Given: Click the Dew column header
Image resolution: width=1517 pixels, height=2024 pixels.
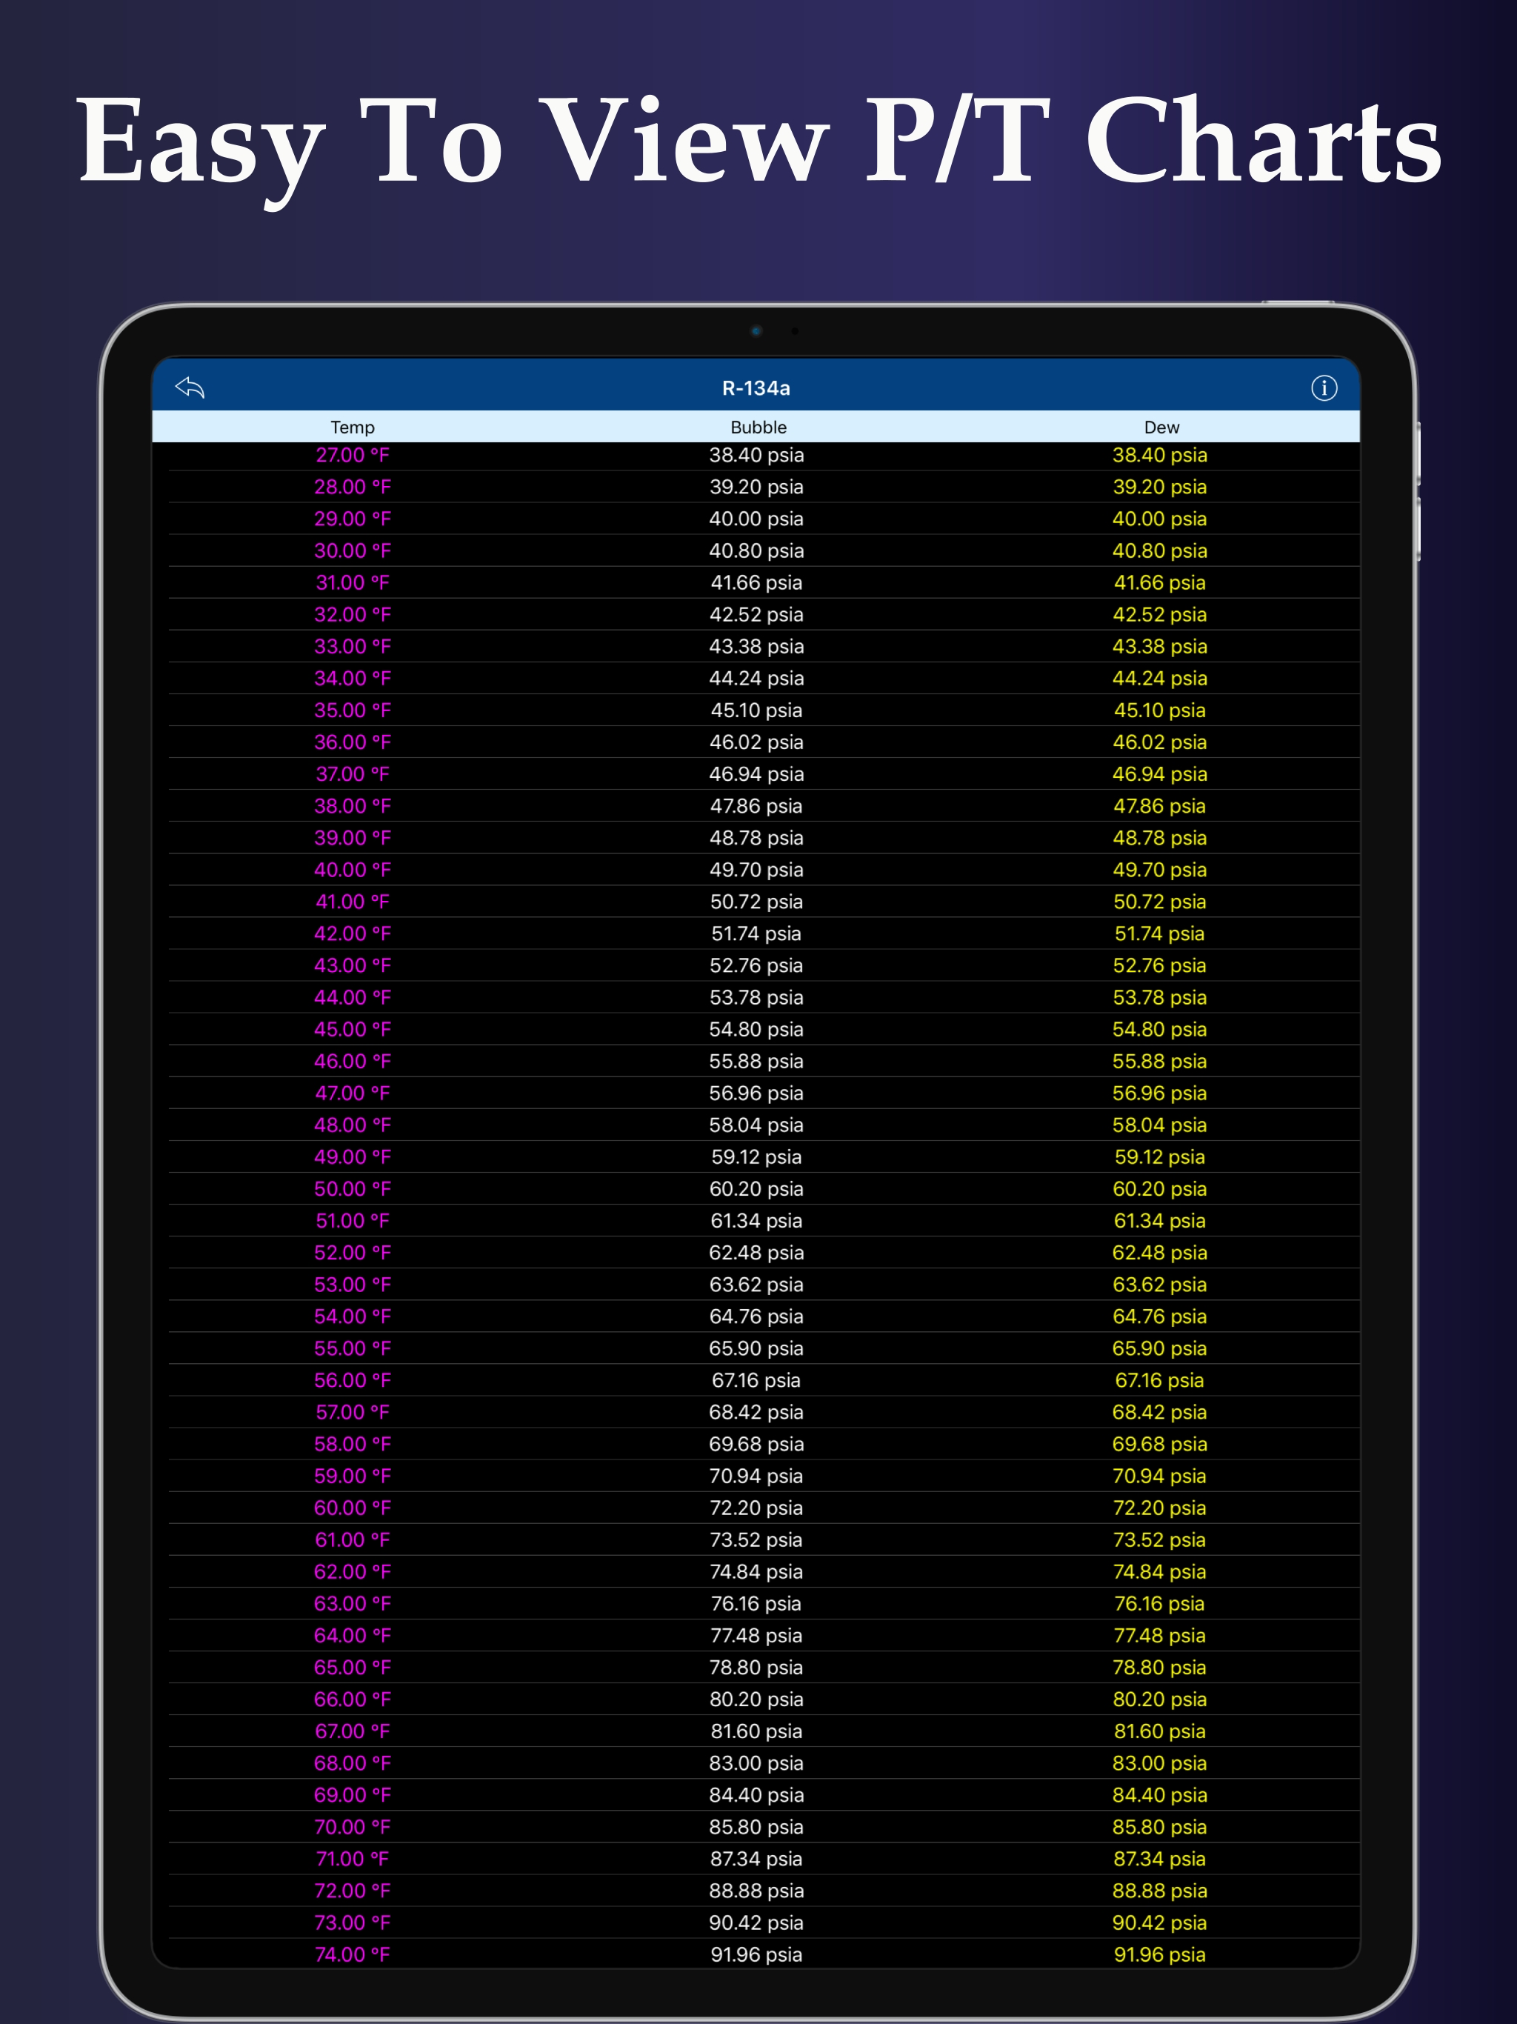Looking at the screenshot, I should click(x=1161, y=427).
